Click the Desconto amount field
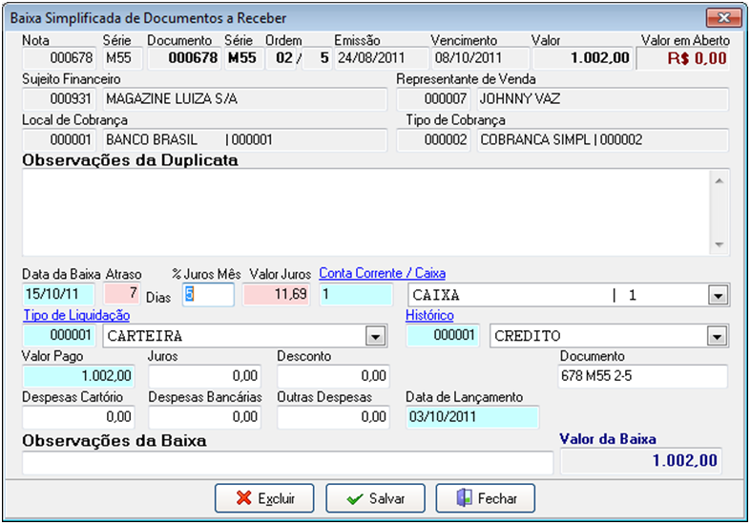 click(x=333, y=376)
